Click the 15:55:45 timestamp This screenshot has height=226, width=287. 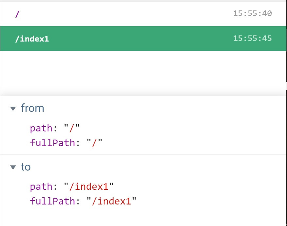(x=252, y=38)
